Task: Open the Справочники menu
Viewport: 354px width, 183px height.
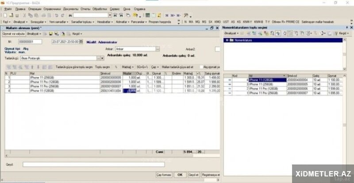Action: (x=52, y=8)
